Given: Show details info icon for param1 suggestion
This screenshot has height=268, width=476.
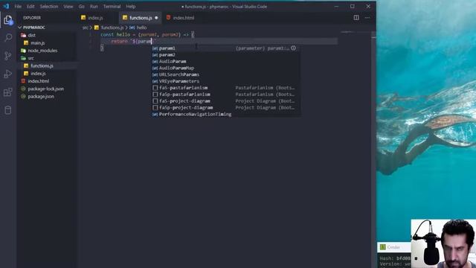Looking at the screenshot, I should click(x=293, y=48).
